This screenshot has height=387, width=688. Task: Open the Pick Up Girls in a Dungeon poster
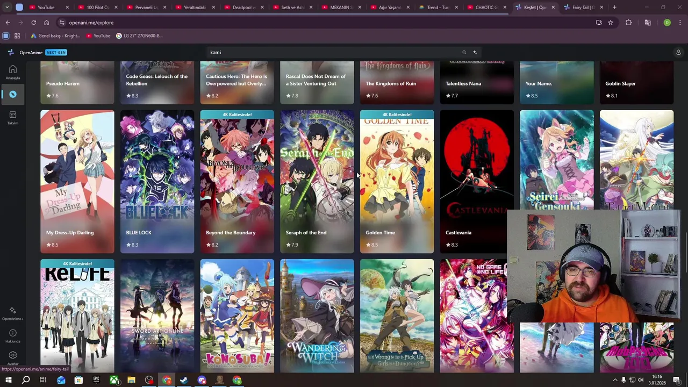[397, 316]
